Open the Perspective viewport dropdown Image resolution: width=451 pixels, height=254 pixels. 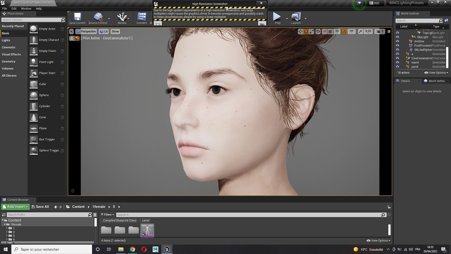[86, 32]
